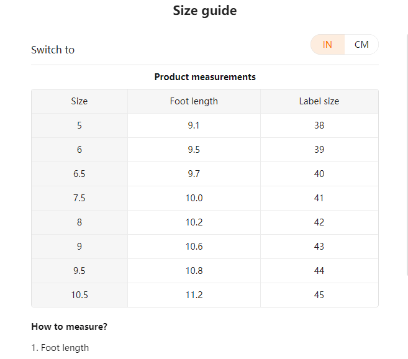
Task: Click the How to measure? heading
Action: [x=69, y=327]
